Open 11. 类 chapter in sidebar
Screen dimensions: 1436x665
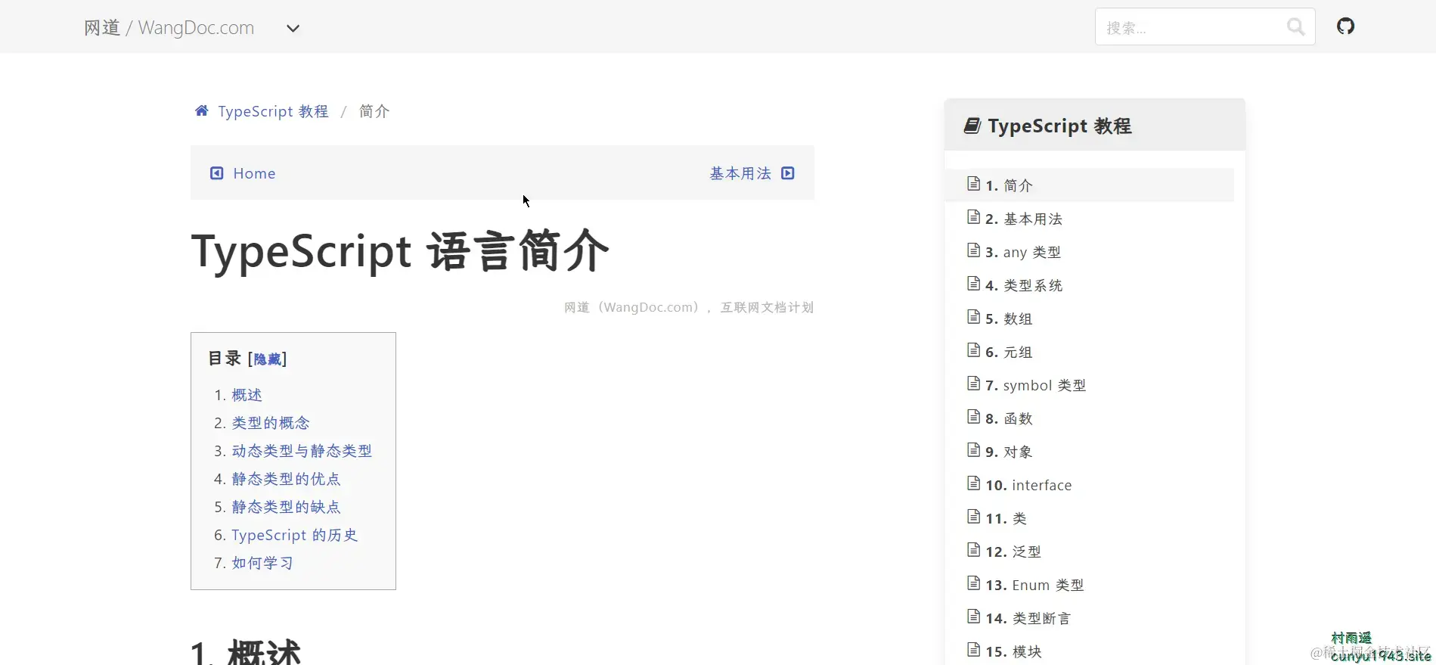(x=1089, y=517)
